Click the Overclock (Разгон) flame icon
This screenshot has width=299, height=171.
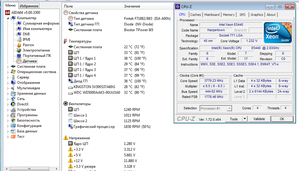[19, 45]
